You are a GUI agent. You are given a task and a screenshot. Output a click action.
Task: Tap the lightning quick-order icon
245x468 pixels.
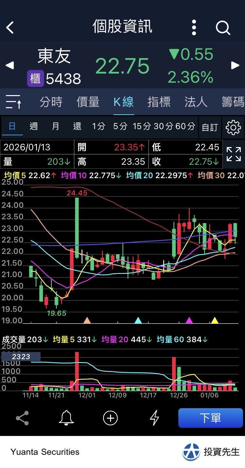154,418
